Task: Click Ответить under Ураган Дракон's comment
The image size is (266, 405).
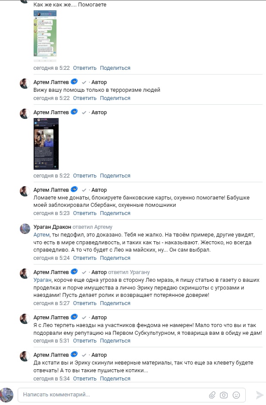Action: click(84, 258)
